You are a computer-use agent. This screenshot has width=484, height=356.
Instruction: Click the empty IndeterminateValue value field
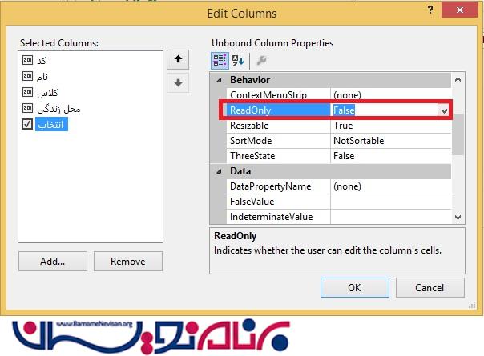click(x=391, y=217)
